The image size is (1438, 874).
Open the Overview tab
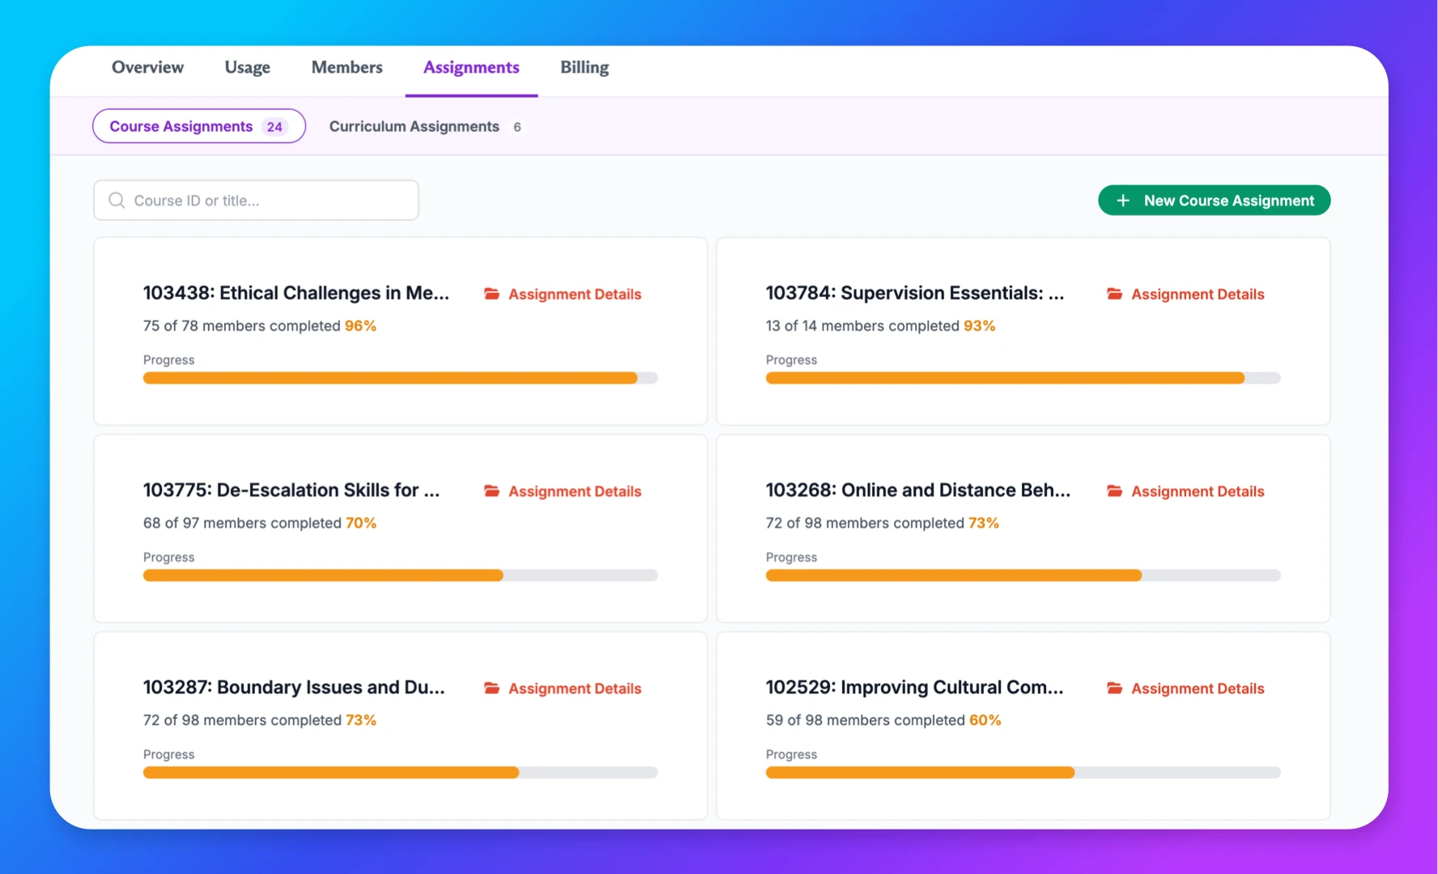[x=147, y=67]
